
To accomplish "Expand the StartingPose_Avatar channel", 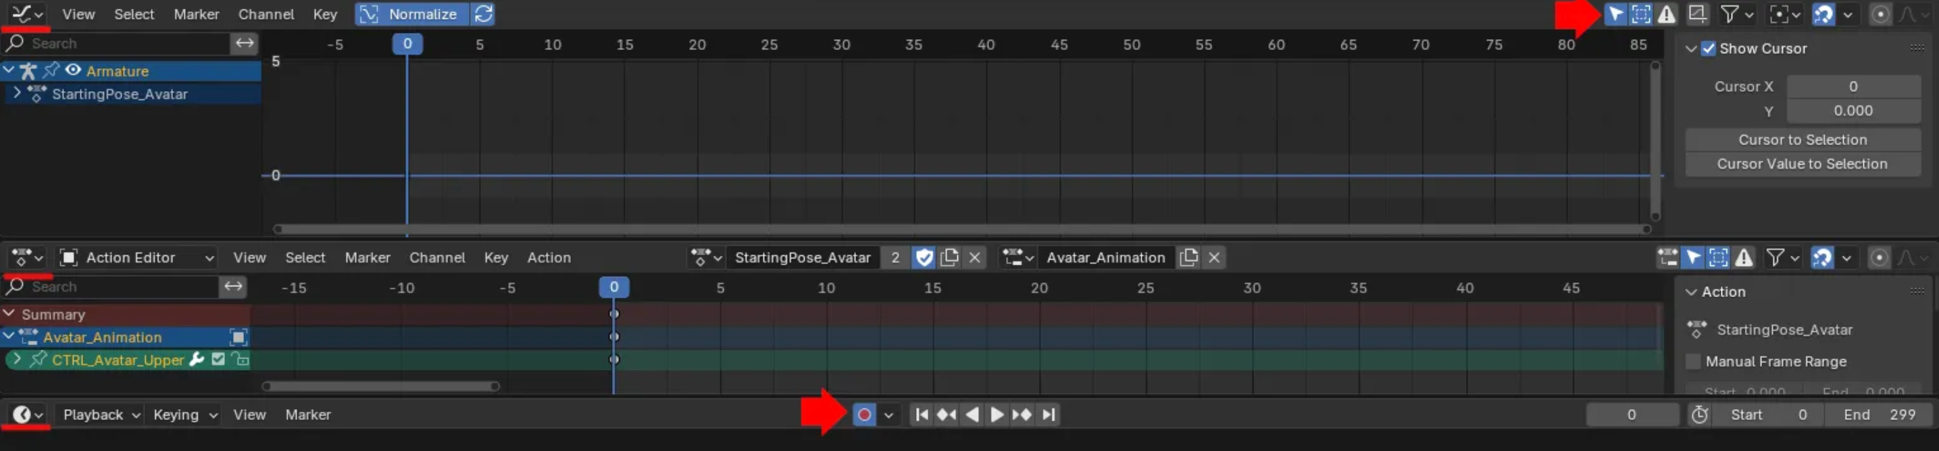I will coord(17,94).
